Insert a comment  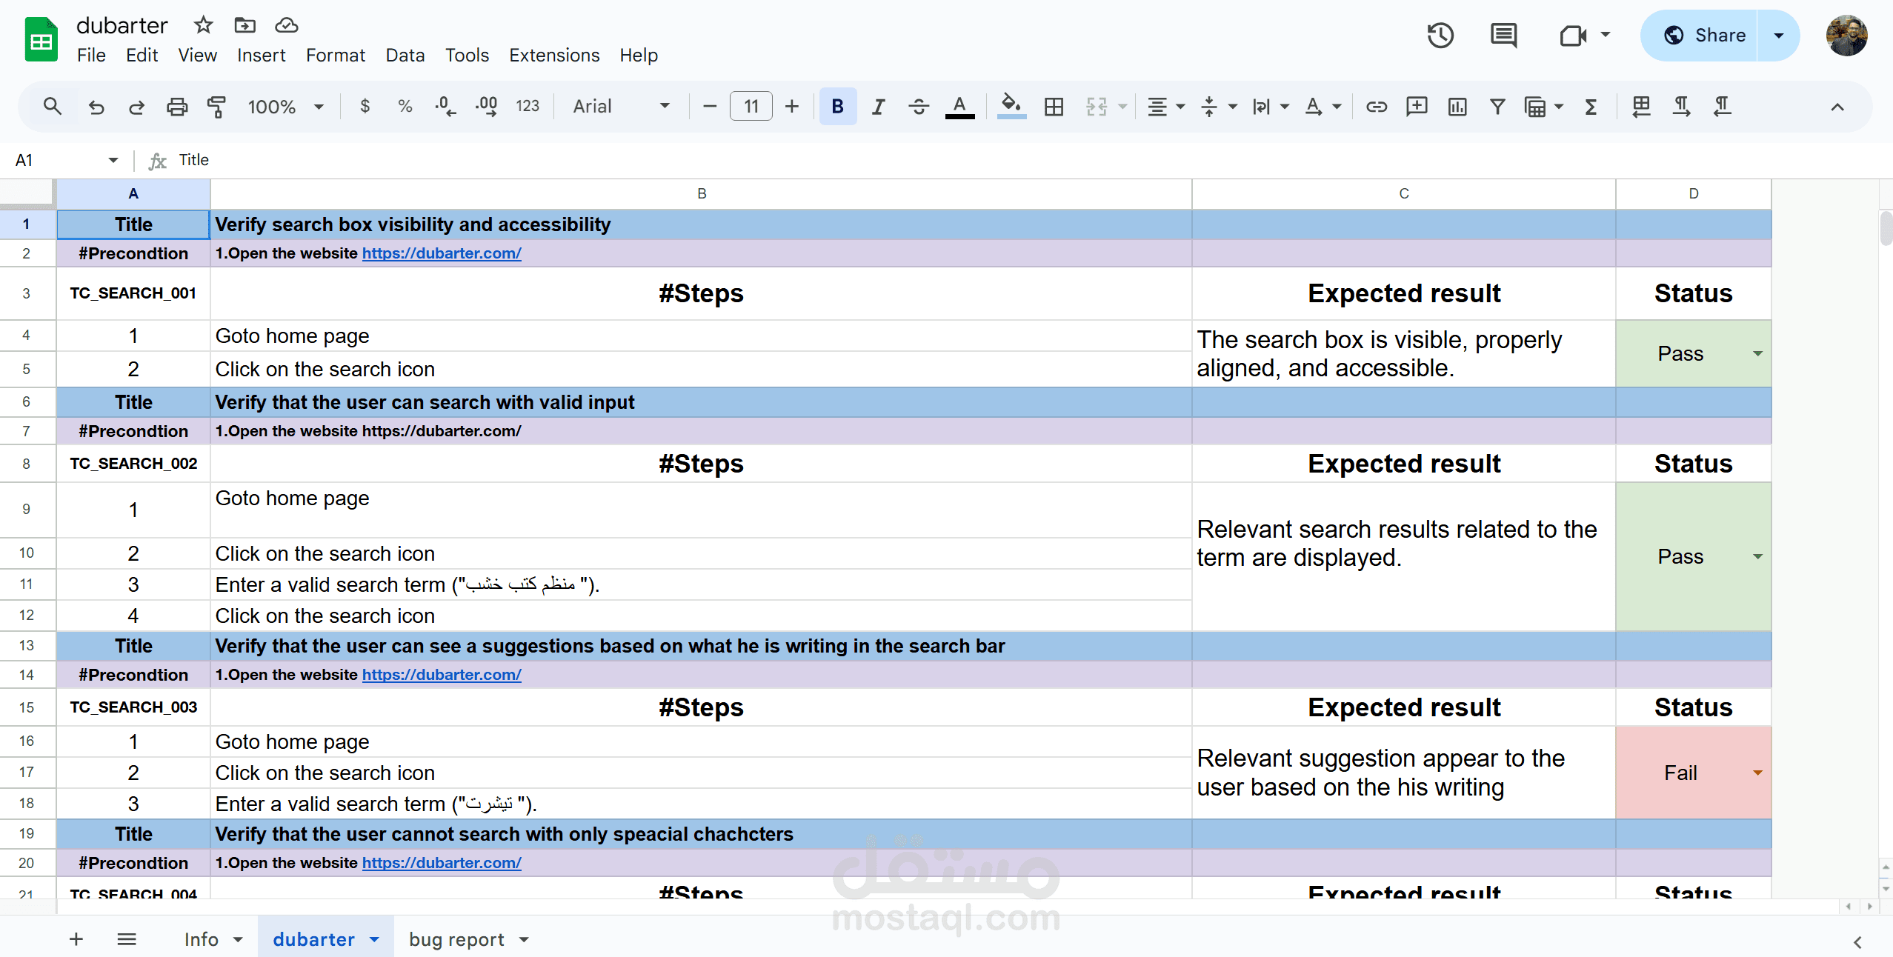coord(1417,107)
